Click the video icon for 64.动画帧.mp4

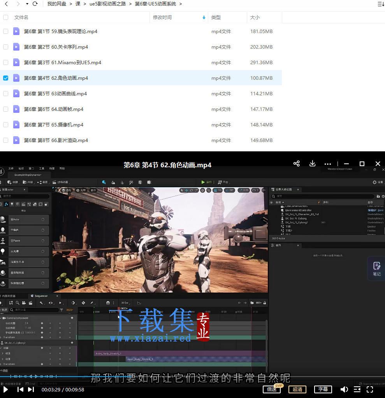[16, 109]
